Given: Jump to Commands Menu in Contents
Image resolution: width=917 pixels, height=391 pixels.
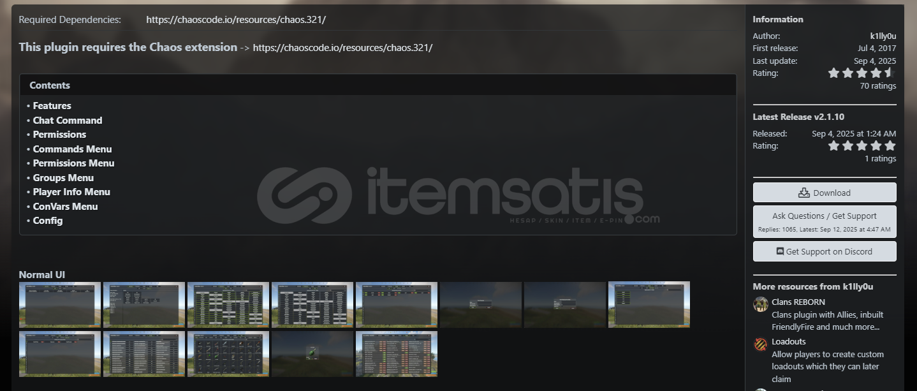Looking at the screenshot, I should click(72, 149).
